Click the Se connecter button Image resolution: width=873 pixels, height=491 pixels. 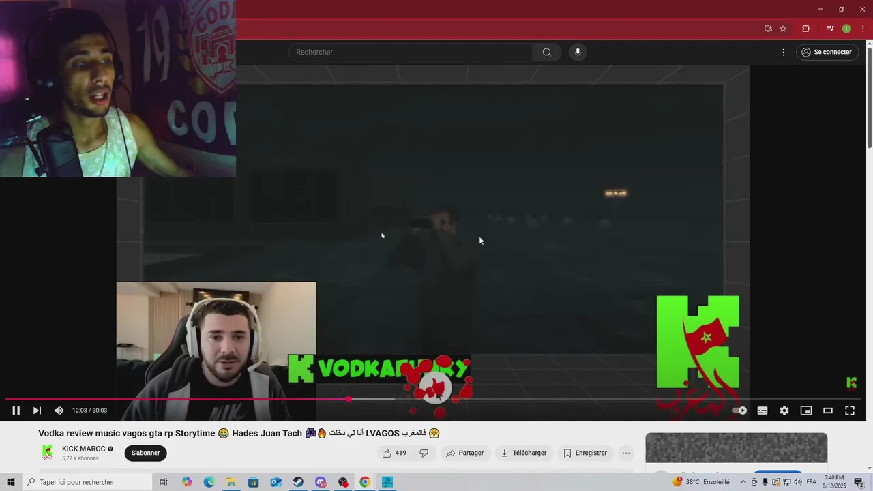coord(827,53)
